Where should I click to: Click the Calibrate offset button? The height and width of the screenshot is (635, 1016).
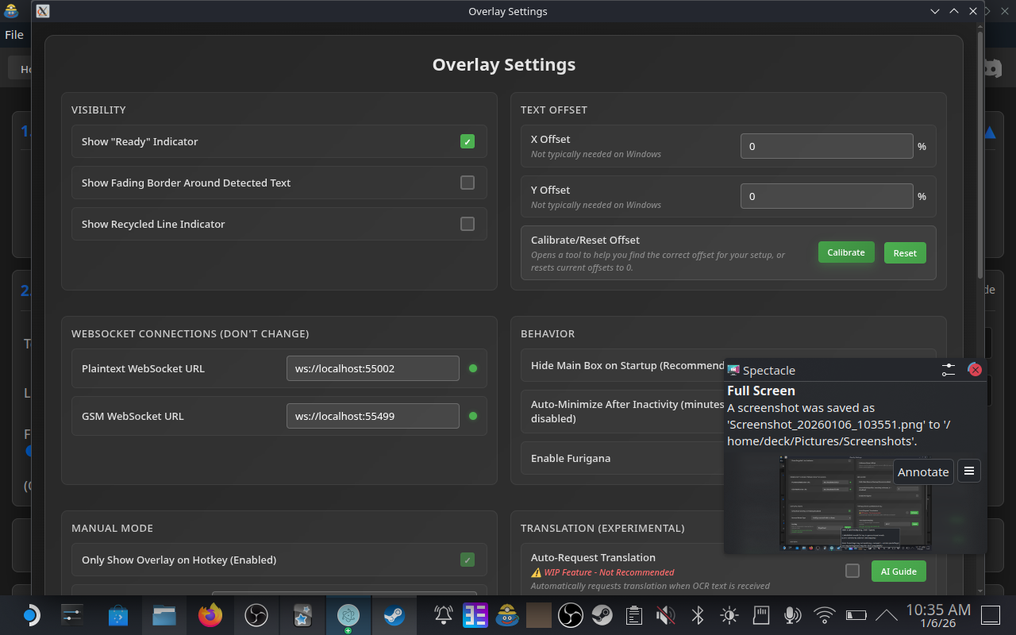tap(846, 252)
